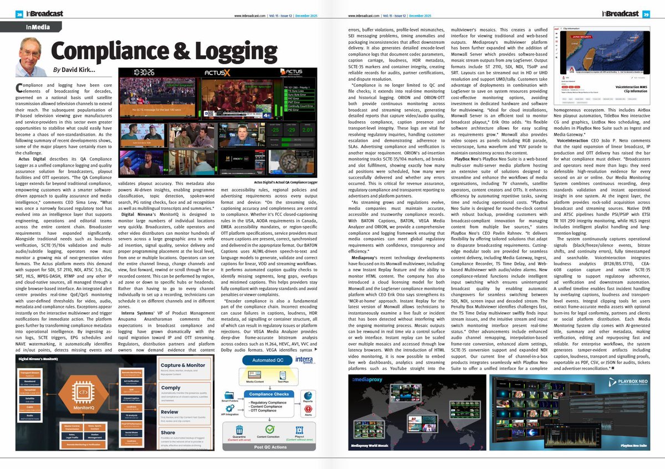The image size is (665, 469).
Task: Click the 'By David Kirk...' byline
Action: pos(74,70)
